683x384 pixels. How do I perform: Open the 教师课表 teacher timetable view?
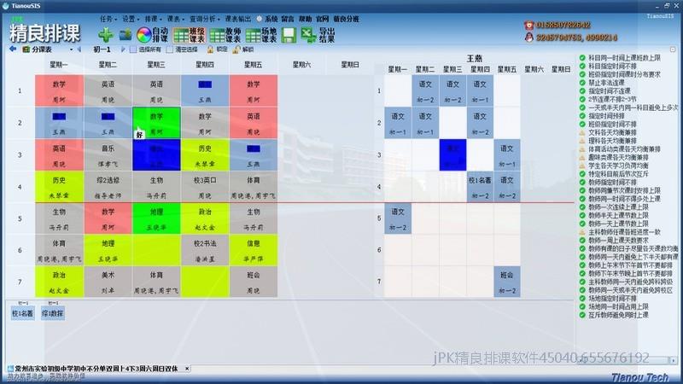point(225,35)
